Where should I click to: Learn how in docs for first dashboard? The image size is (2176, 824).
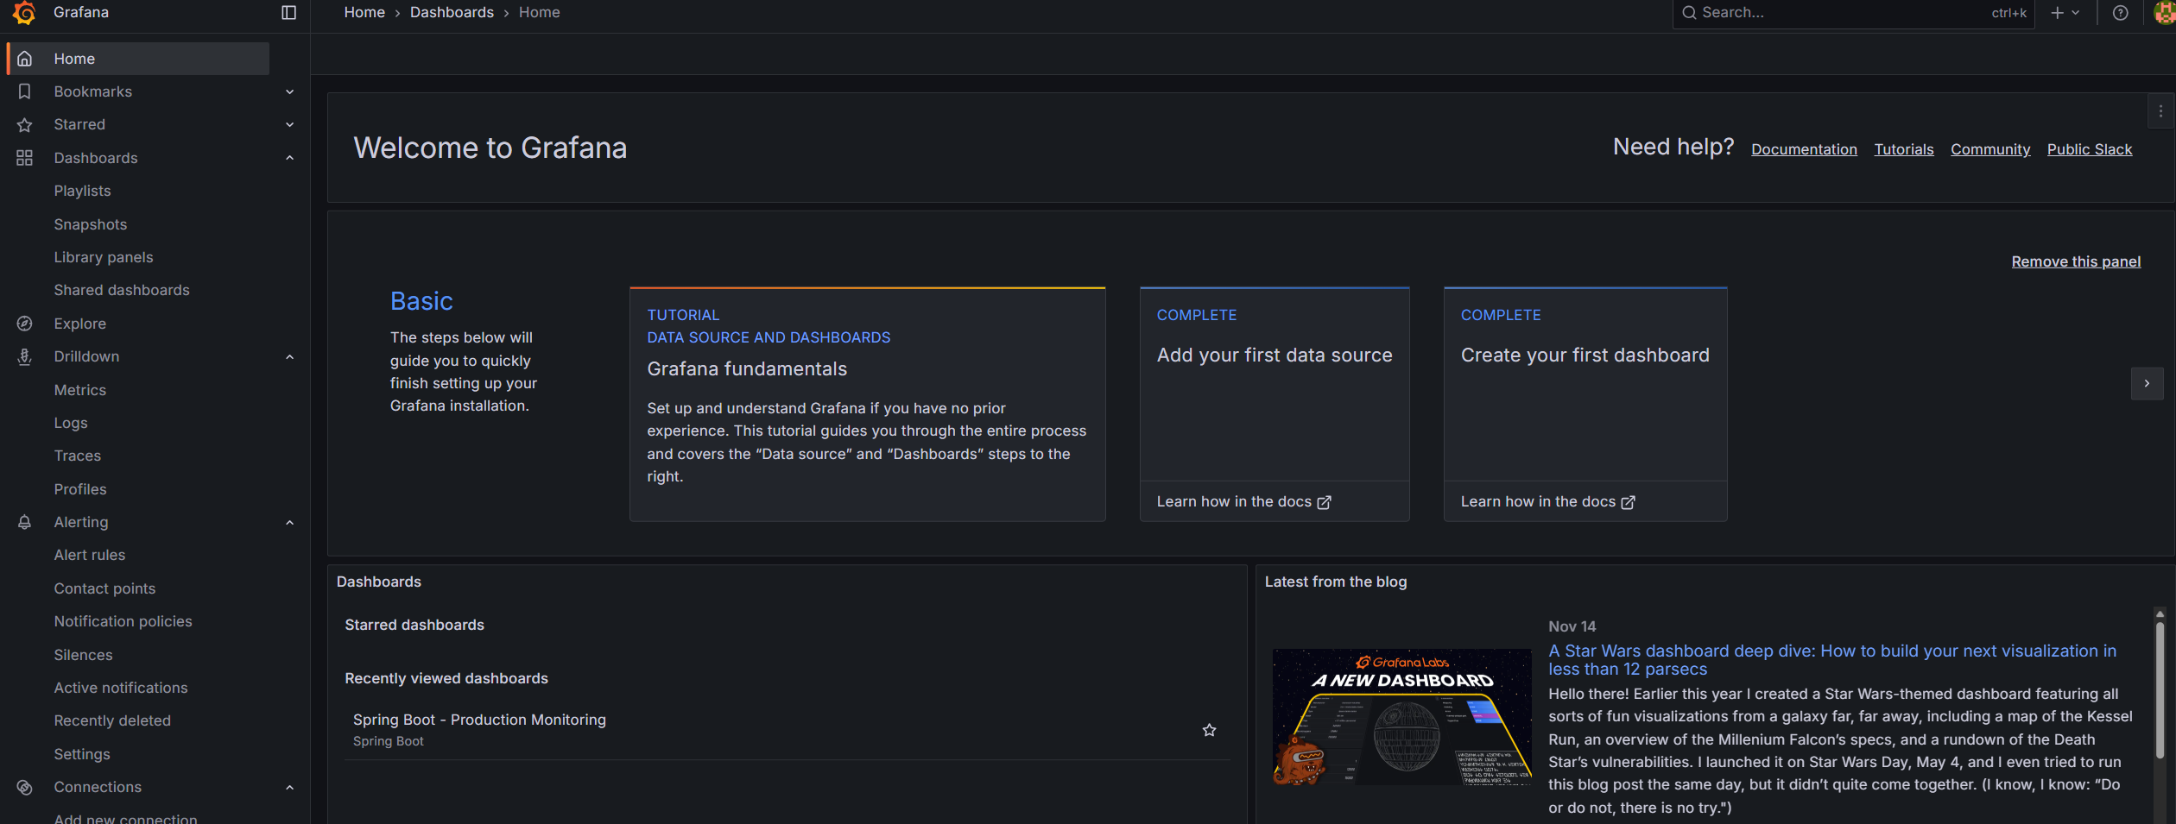coord(1547,502)
